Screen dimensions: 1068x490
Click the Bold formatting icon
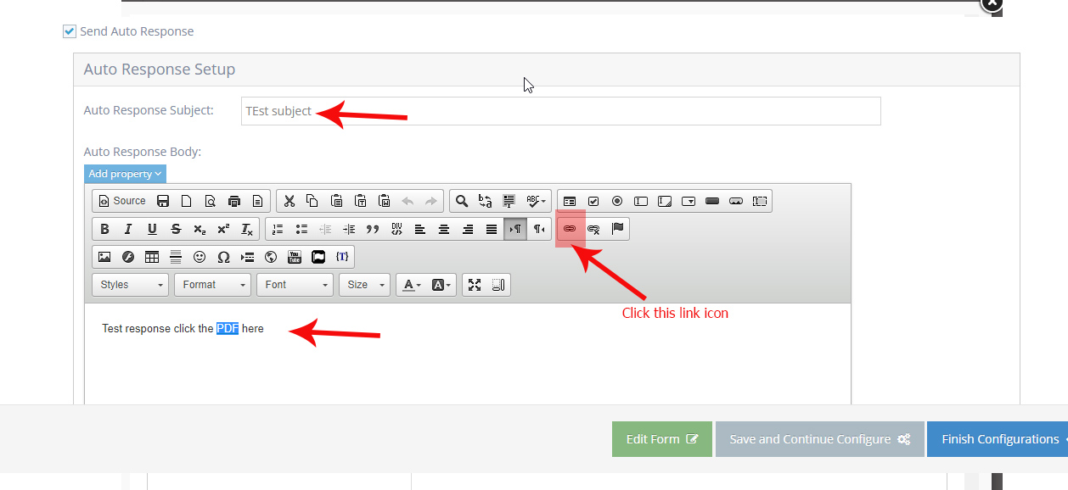pos(104,229)
